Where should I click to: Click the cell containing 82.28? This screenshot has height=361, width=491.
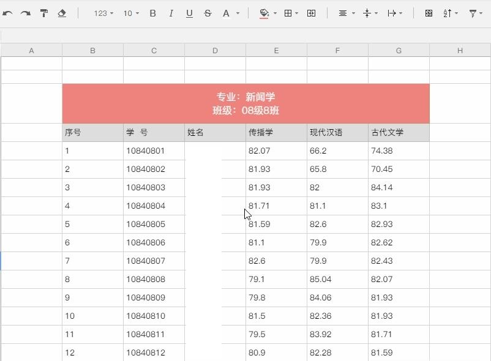(x=337, y=352)
